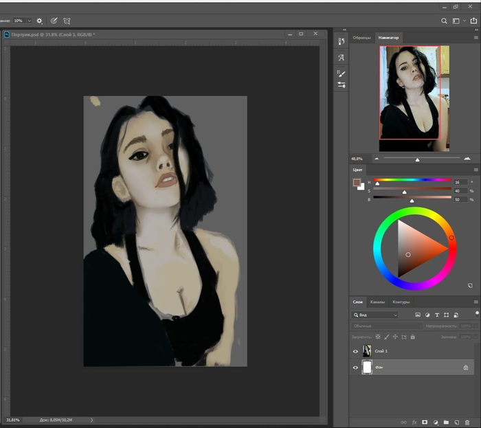
Task: Click the Navigator zoom-in mountains button
Action: point(467,158)
